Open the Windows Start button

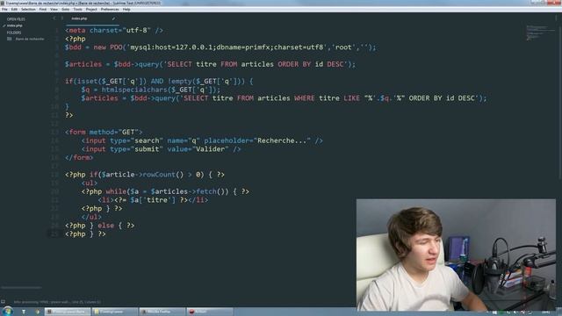(7, 312)
